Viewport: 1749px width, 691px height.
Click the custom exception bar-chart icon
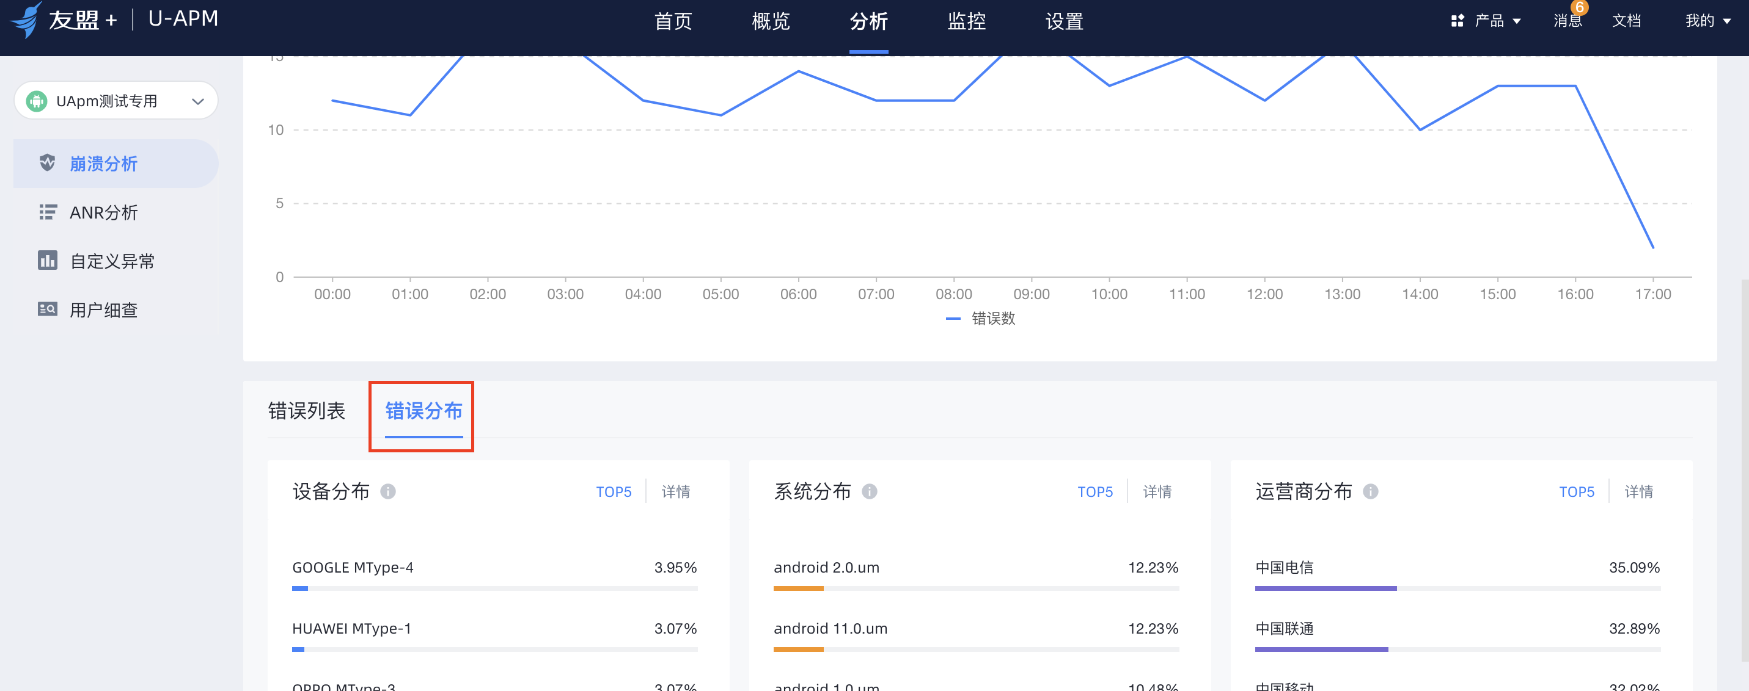(48, 261)
